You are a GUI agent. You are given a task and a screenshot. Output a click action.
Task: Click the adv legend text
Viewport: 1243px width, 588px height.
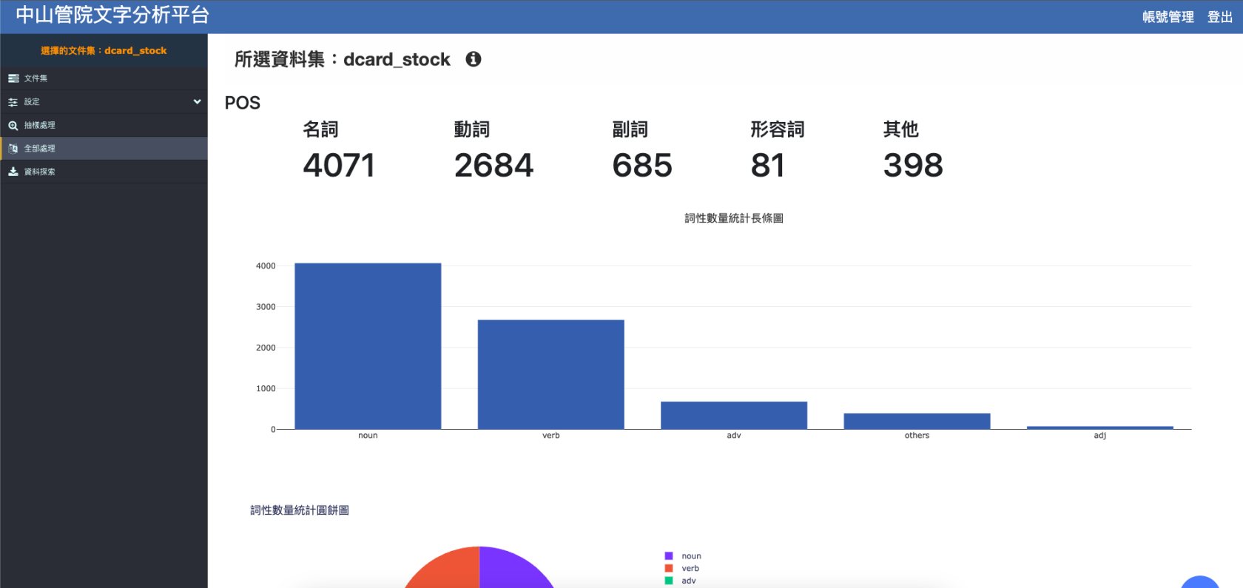[689, 581]
